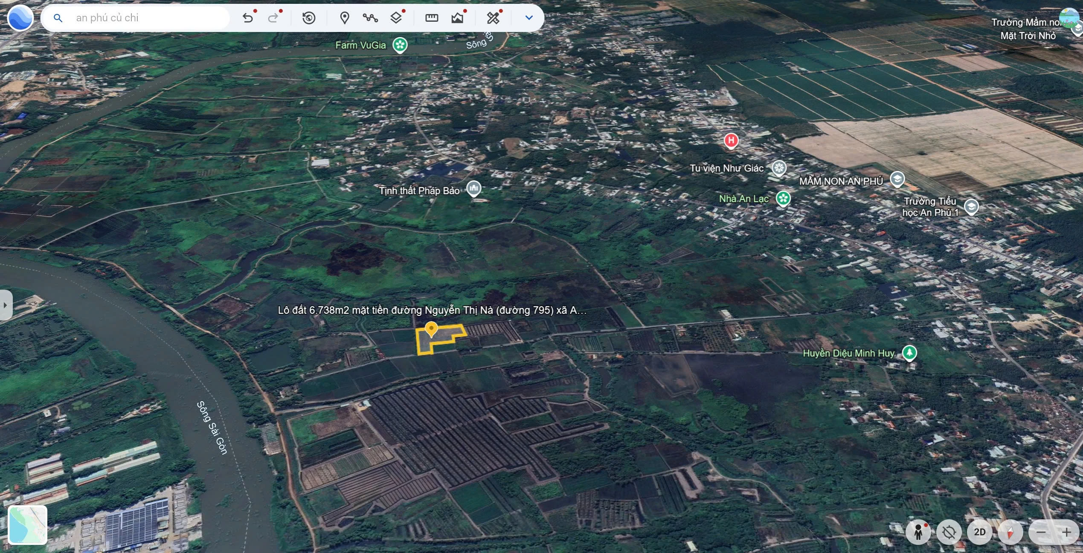This screenshot has width=1083, height=553.
Task: Expand toolbar with blue chevron arrow
Action: point(529,18)
